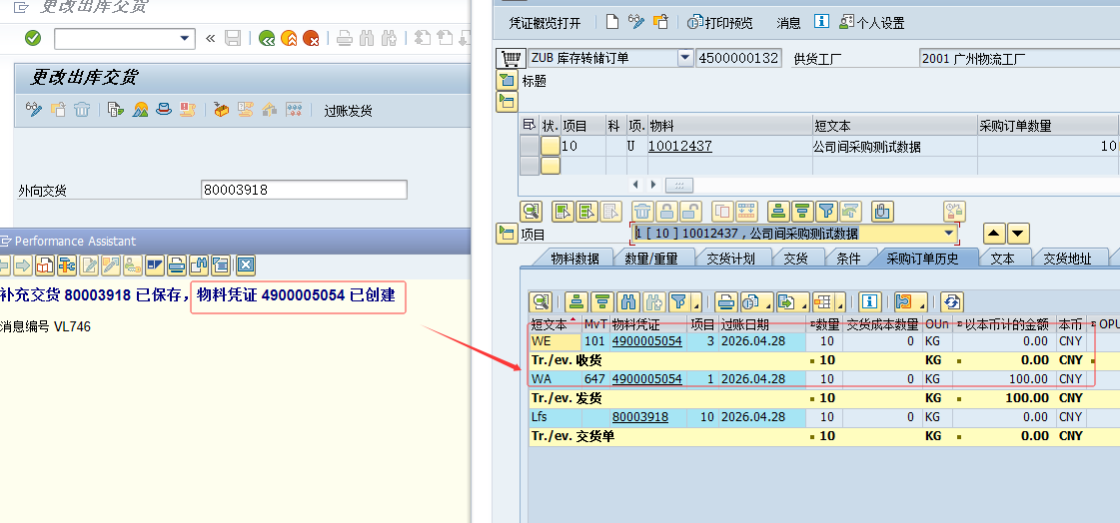
Task: Open the ZUB order type dropdown
Action: pyautogui.click(x=684, y=58)
